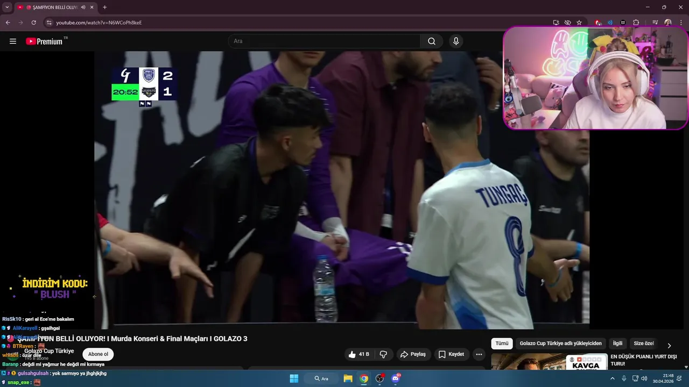The width and height of the screenshot is (689, 387).
Task: Click the page scrollbar down arrow
Action: coord(686,367)
